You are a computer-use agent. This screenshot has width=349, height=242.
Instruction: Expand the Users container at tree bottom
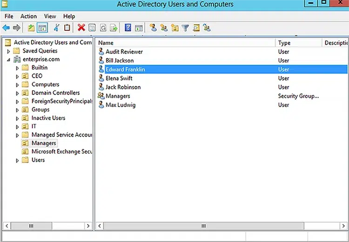click(x=17, y=160)
